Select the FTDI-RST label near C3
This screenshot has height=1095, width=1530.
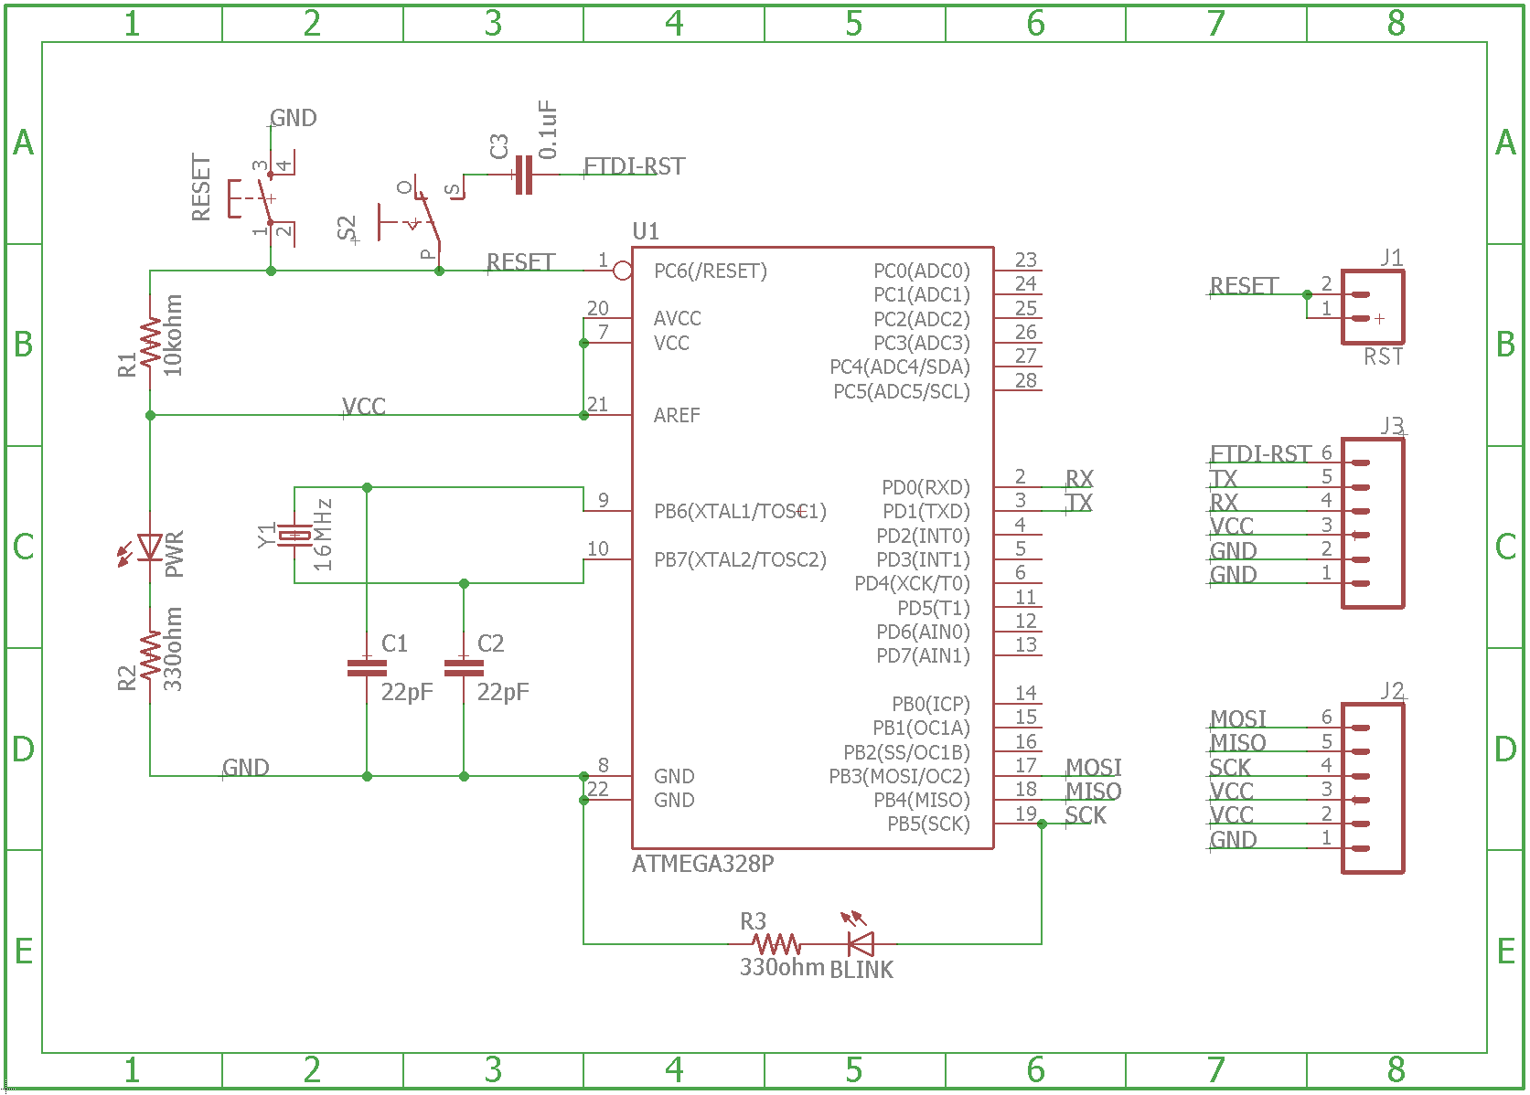pos(634,167)
